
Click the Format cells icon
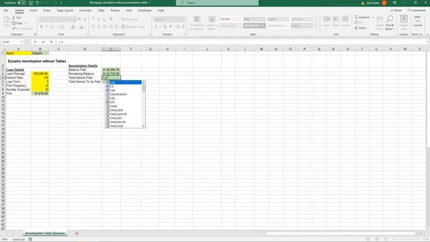(x=345, y=19)
